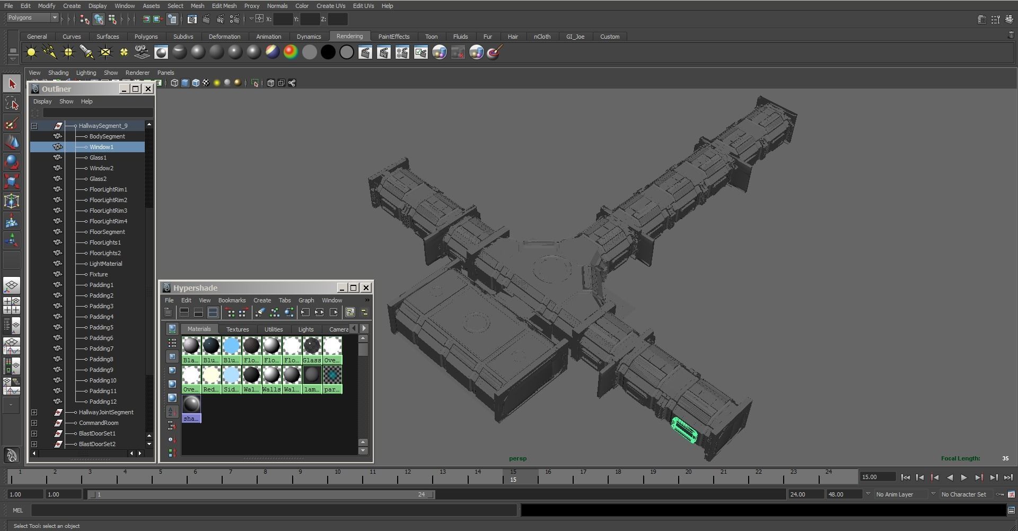Click MEL script language label
The height and width of the screenshot is (531, 1018).
point(18,510)
